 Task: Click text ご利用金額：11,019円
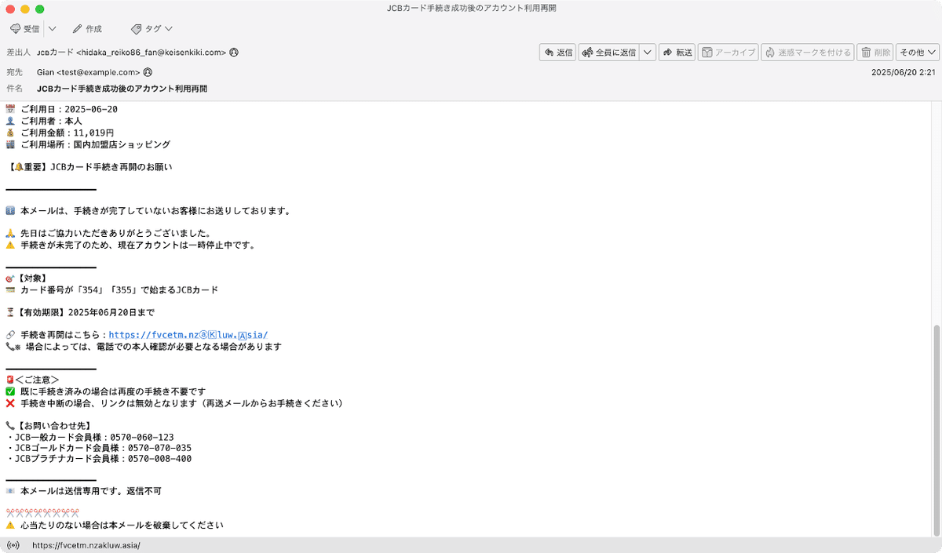pyautogui.click(x=68, y=133)
